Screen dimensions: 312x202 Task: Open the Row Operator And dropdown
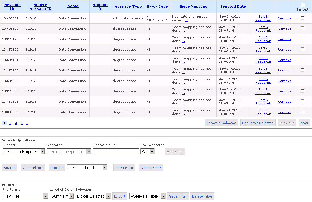pos(147,152)
